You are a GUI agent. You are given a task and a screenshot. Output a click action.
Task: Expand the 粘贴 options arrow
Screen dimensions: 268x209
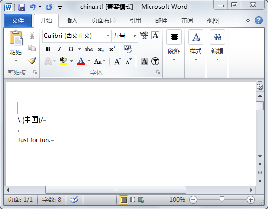coord(16,61)
